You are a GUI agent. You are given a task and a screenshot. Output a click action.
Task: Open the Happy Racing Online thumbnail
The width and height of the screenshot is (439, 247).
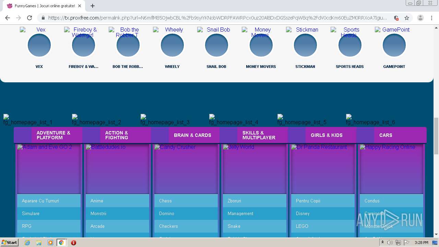click(391, 169)
